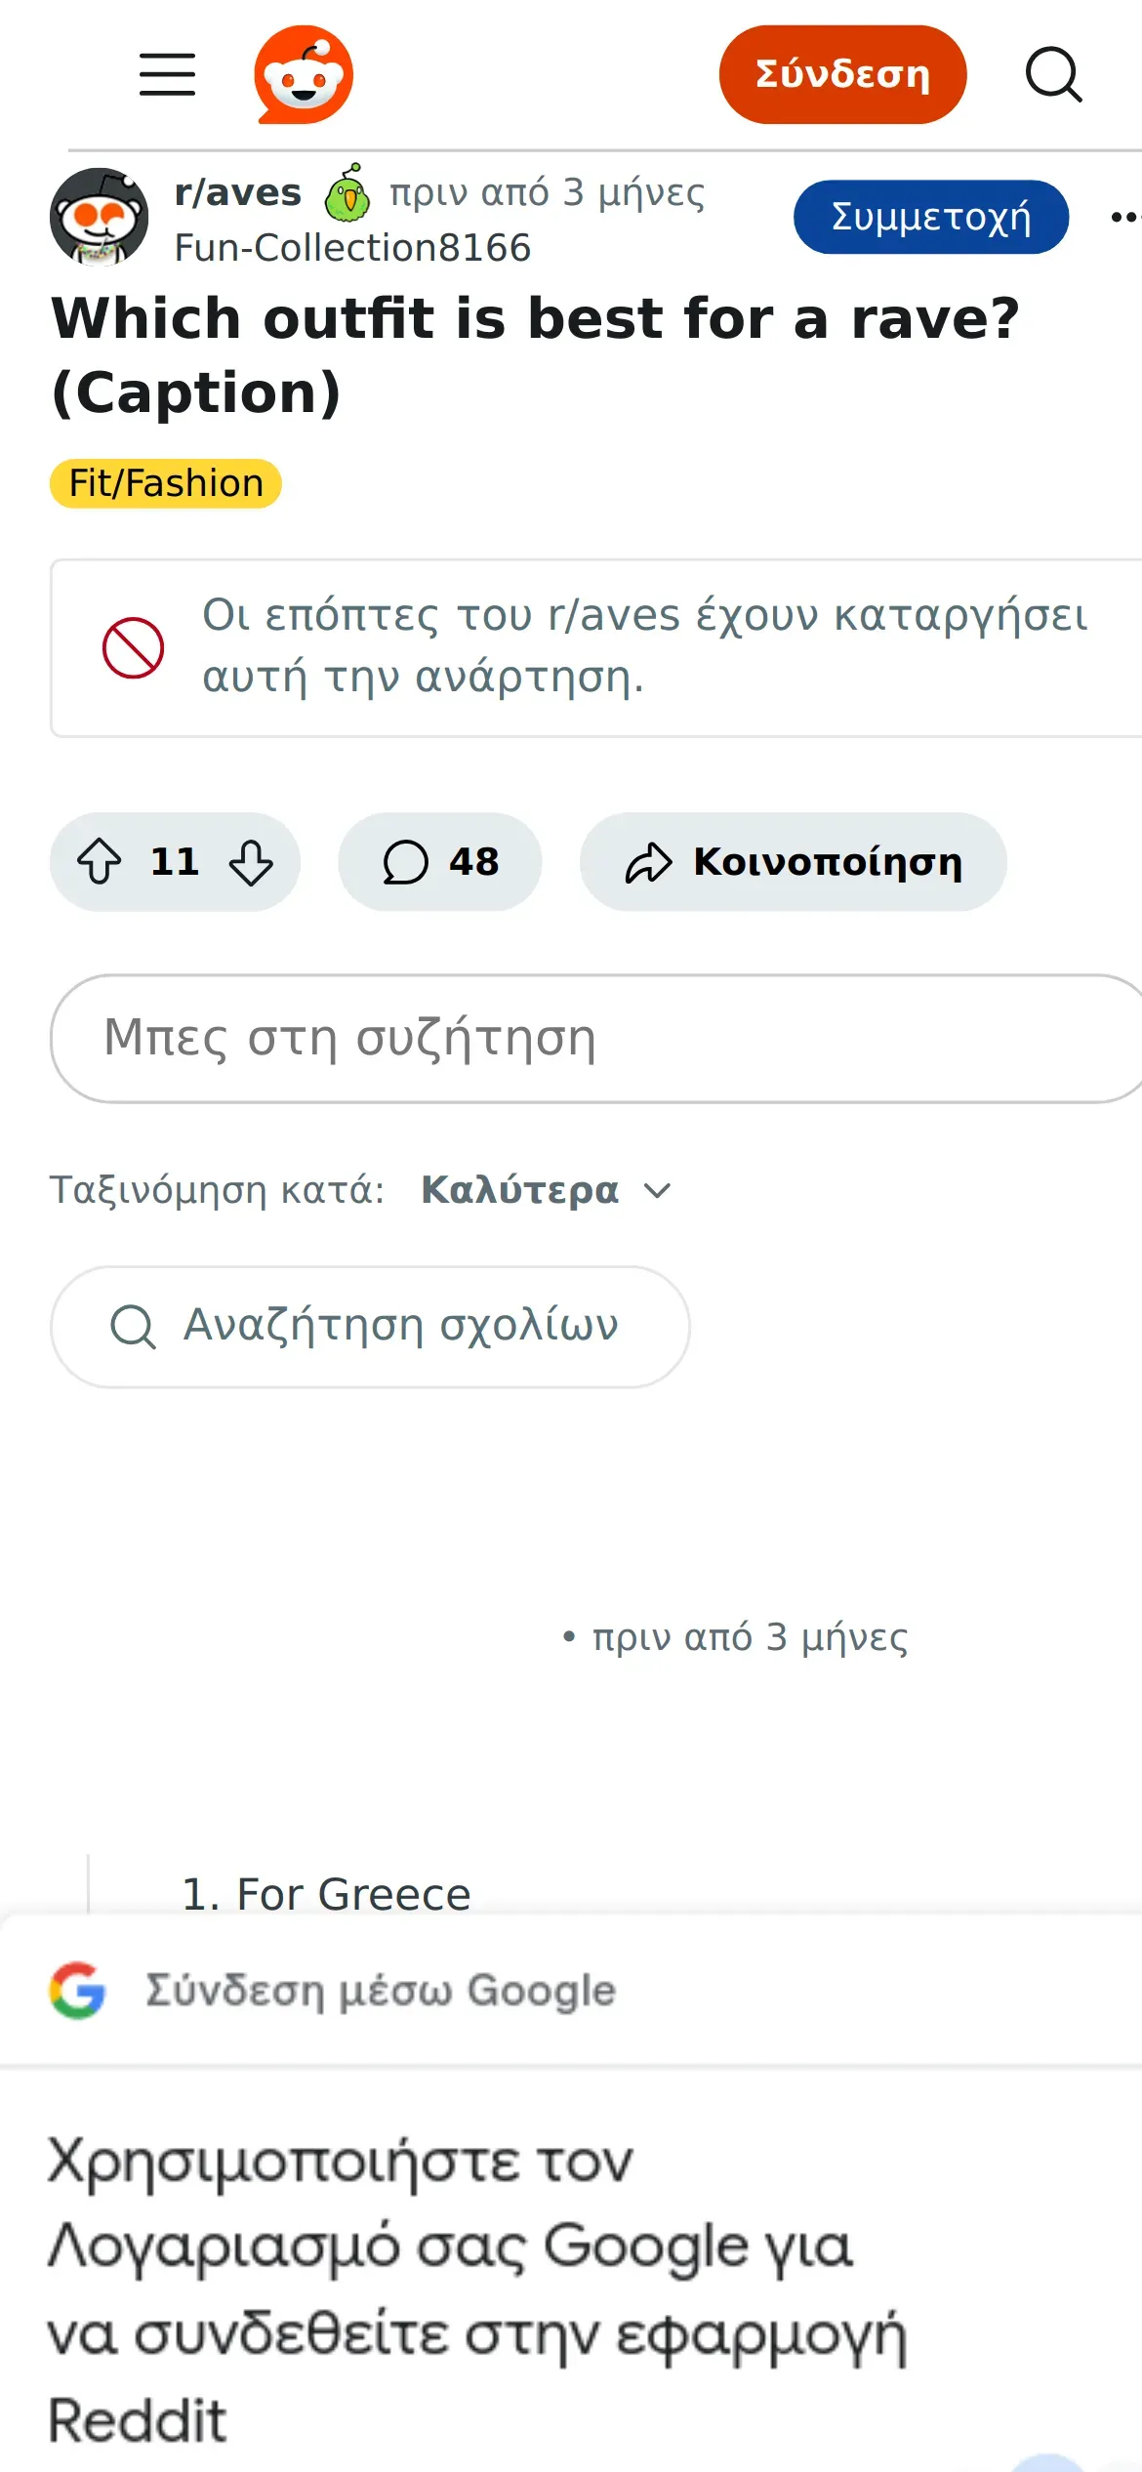Click the green parrot community badge
1142x2472 pixels.
click(x=347, y=193)
